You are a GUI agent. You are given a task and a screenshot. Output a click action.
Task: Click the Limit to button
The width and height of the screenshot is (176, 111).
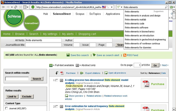pyautogui.click(x=12, y=96)
